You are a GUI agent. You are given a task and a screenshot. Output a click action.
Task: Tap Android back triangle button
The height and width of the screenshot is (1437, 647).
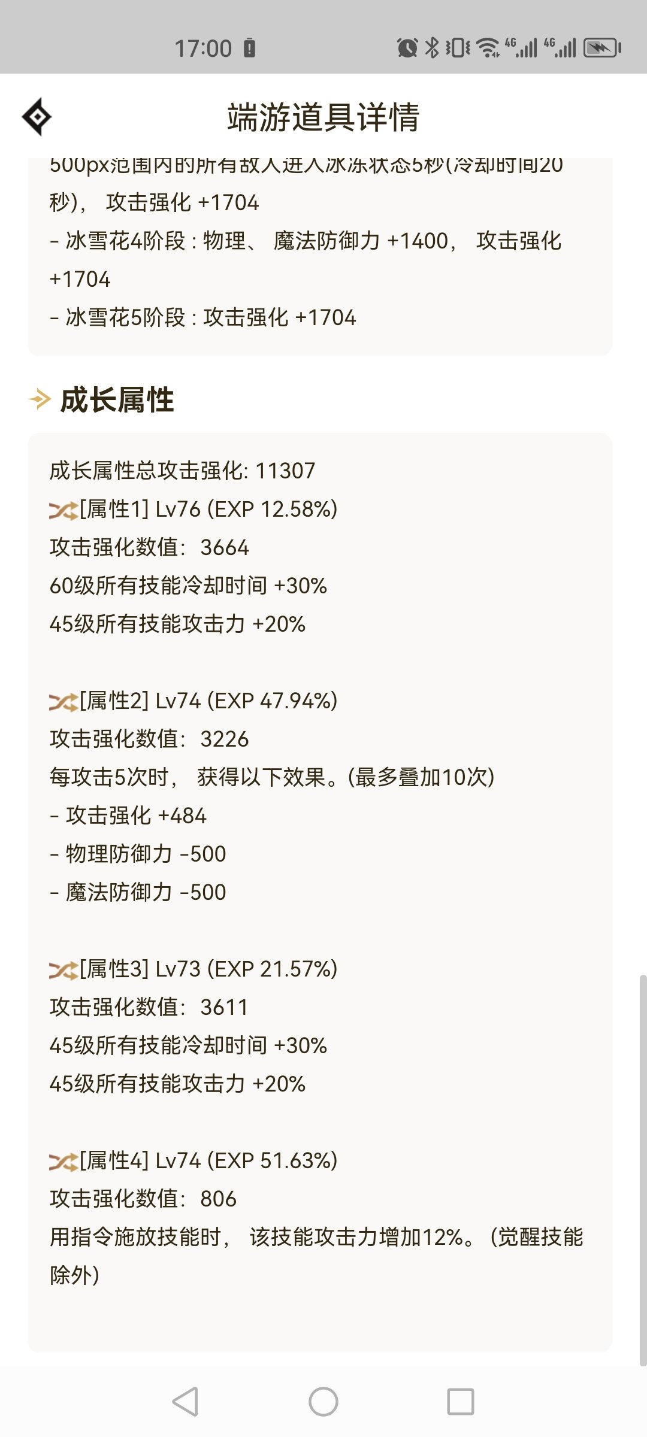coord(185,1402)
